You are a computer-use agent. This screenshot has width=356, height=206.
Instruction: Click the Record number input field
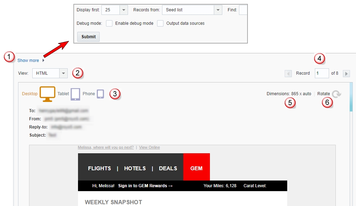322,73
